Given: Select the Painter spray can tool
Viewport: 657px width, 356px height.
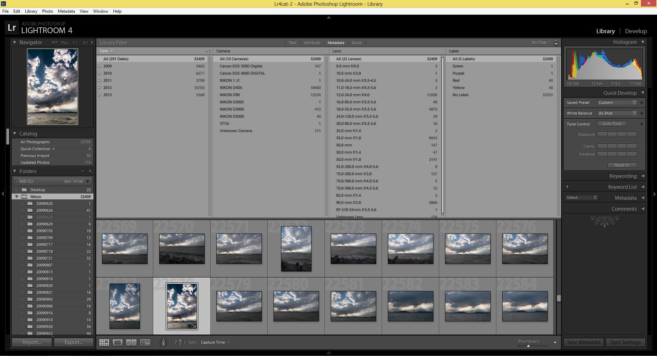Looking at the screenshot, I should (x=163, y=342).
